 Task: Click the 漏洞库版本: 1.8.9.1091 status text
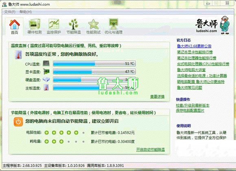point(105,166)
